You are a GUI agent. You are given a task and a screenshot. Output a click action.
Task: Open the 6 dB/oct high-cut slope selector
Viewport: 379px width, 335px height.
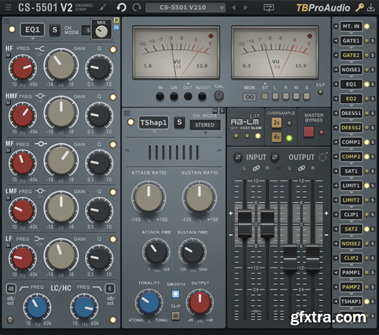(x=110, y=289)
